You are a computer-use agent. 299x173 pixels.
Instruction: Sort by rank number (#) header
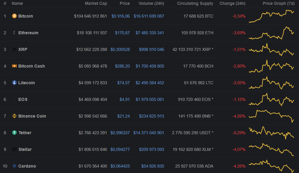click(5, 3)
